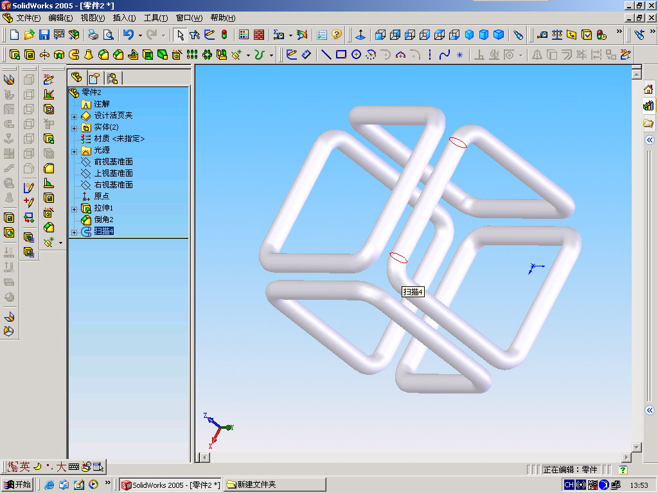The height and width of the screenshot is (493, 658).
Task: Click the red brick Edit Texture icon
Action: click(259, 35)
